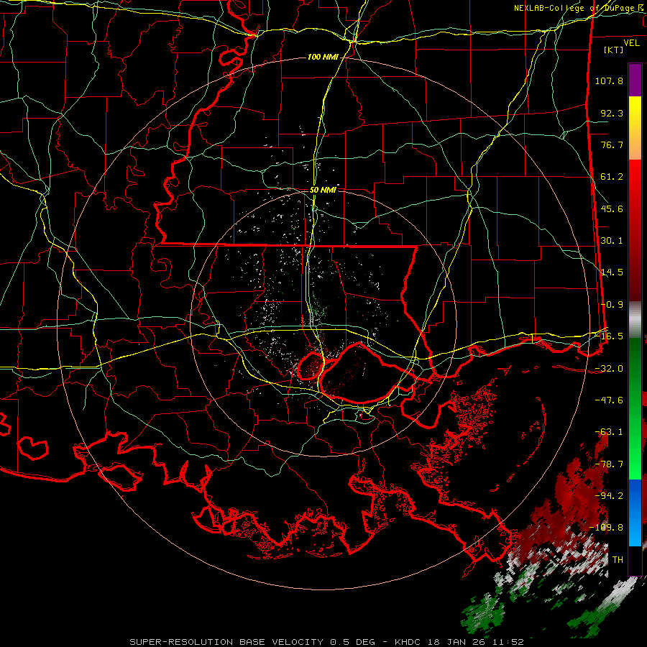Select the 14.5 legend value
The image size is (647, 647).
[x=612, y=272]
